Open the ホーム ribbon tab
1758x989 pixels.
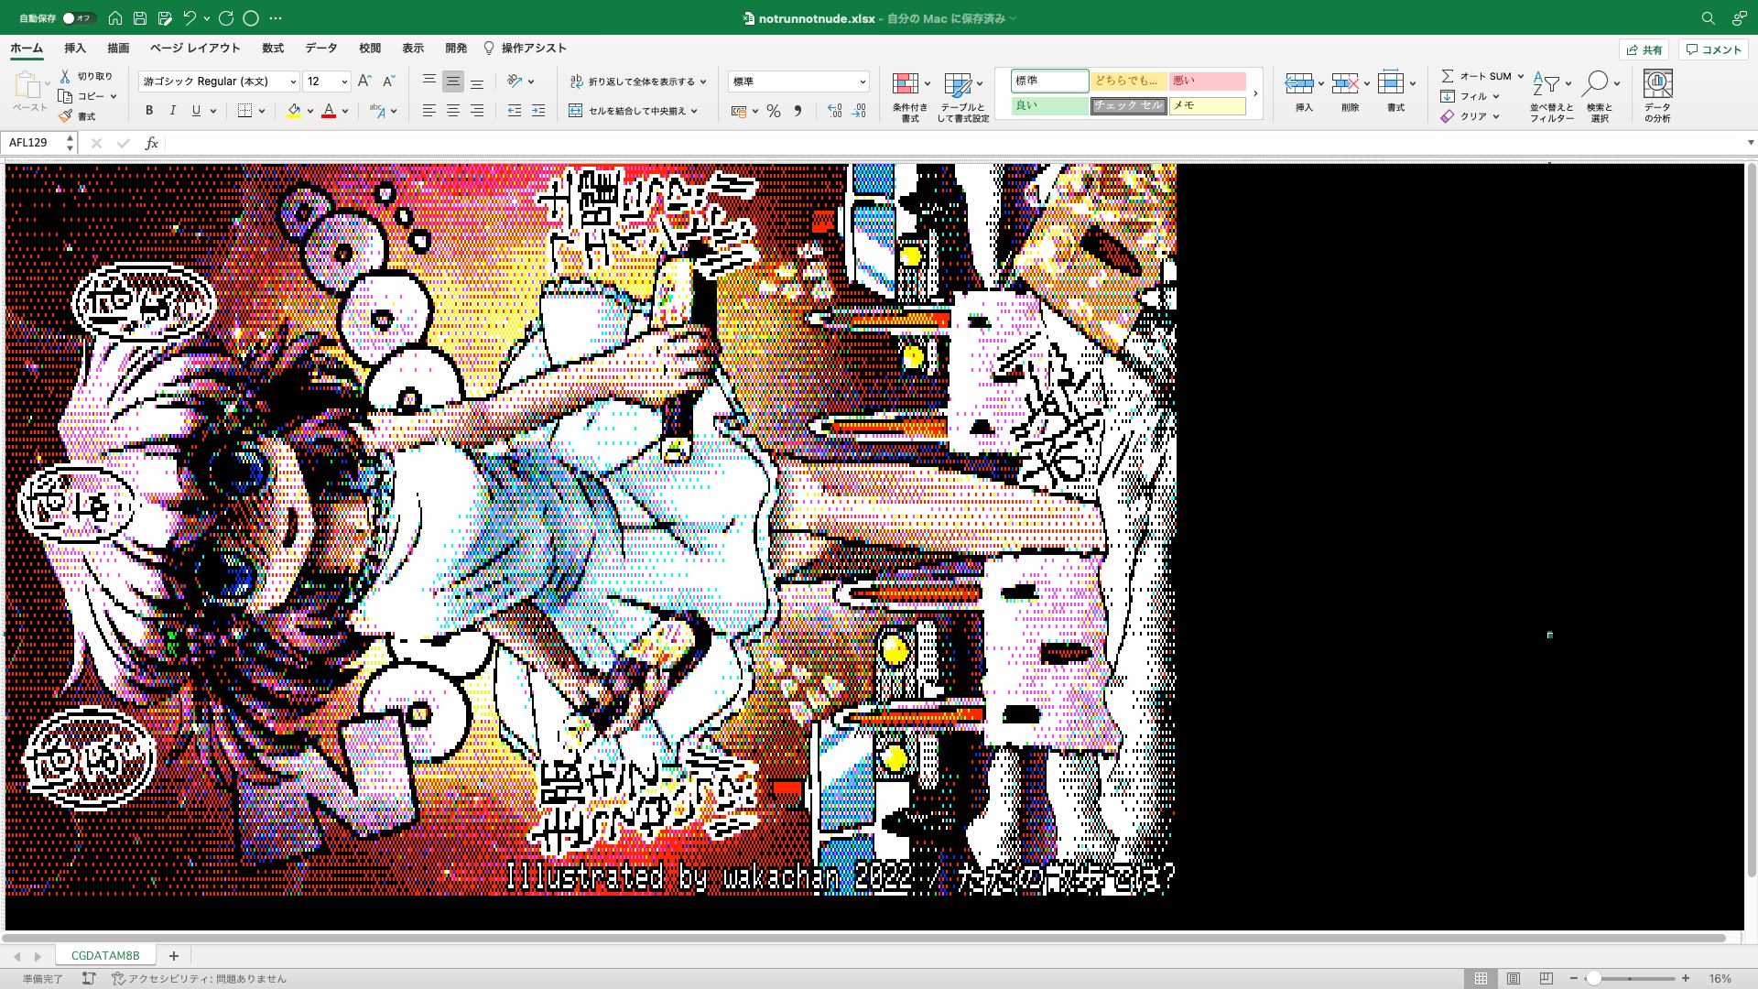coord(27,49)
